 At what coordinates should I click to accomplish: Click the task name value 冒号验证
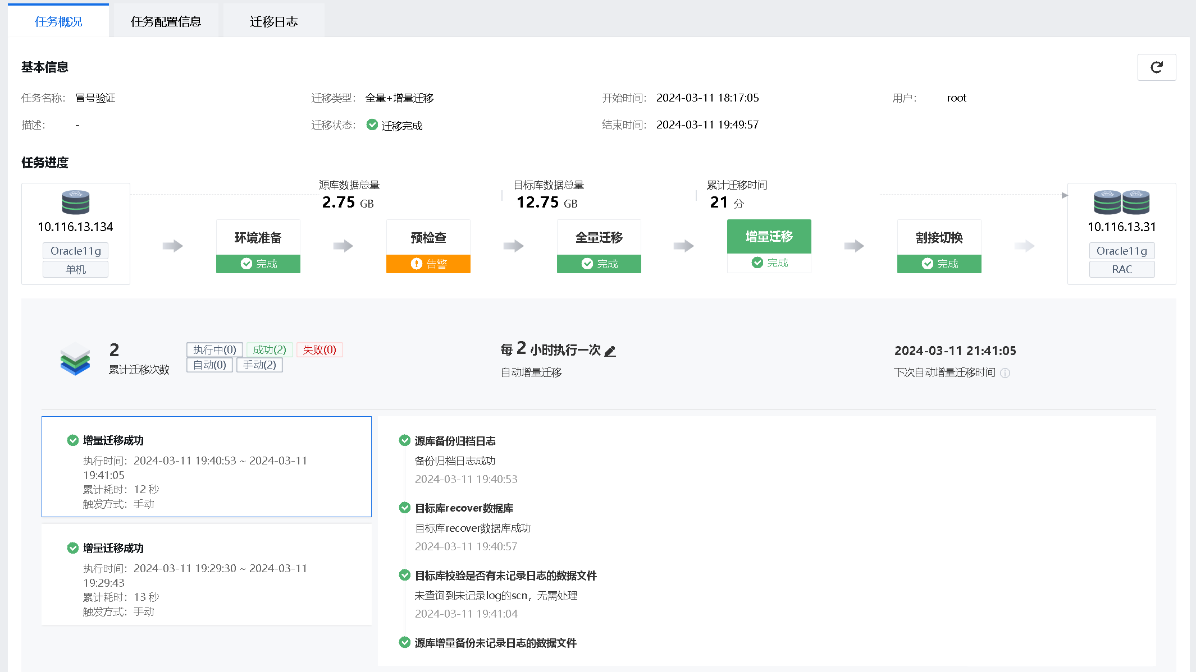point(95,98)
